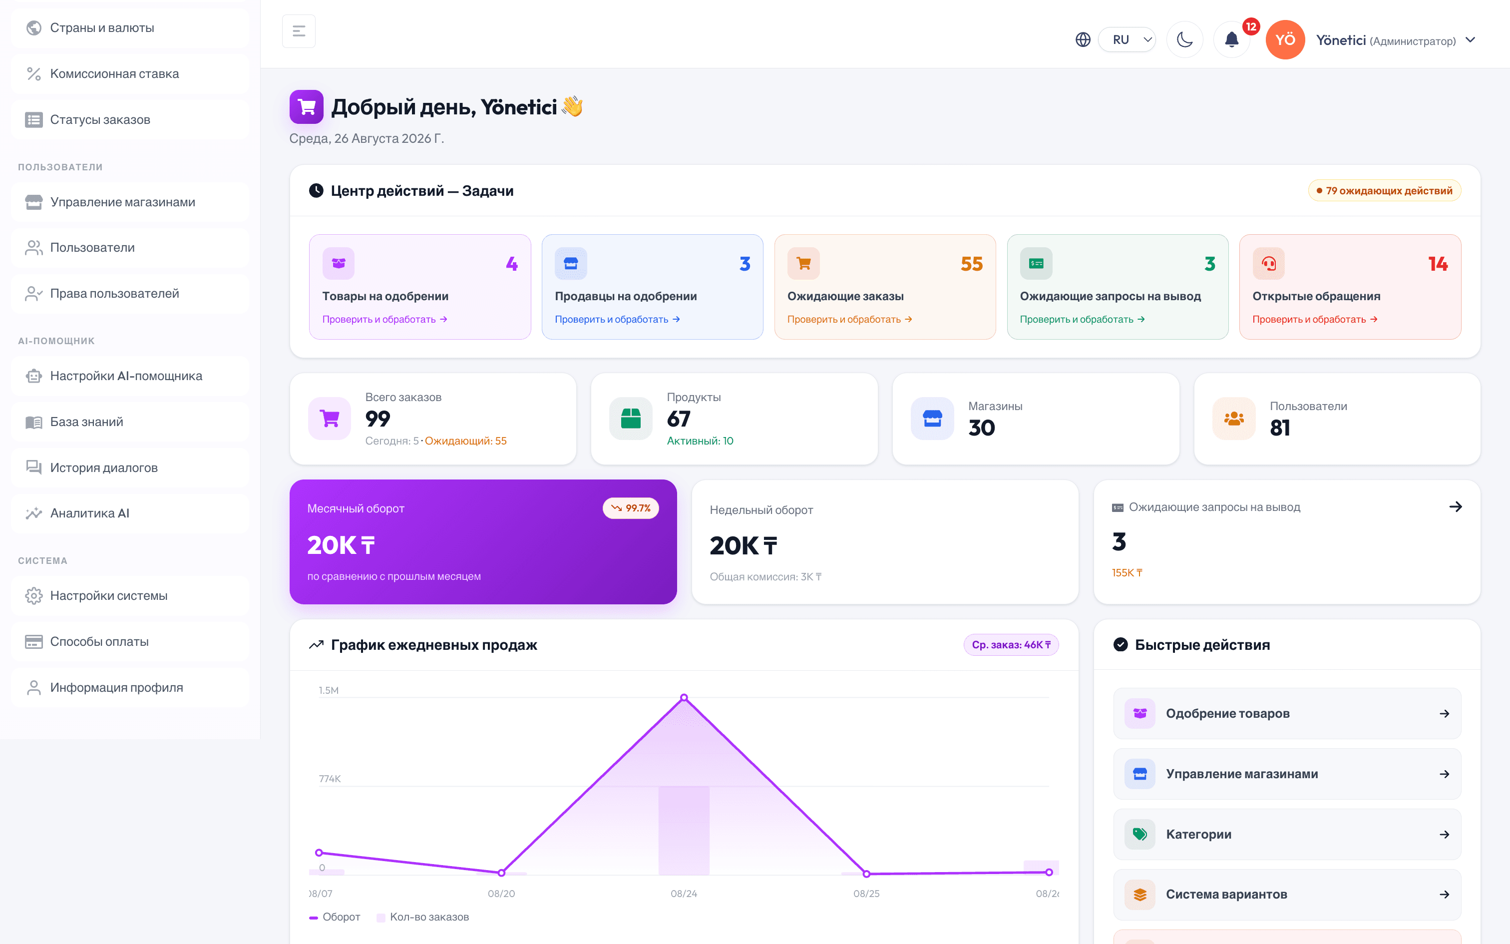Open Комиссионная ставка menu item
Viewport: 1510px width, 944px height.
coord(130,74)
